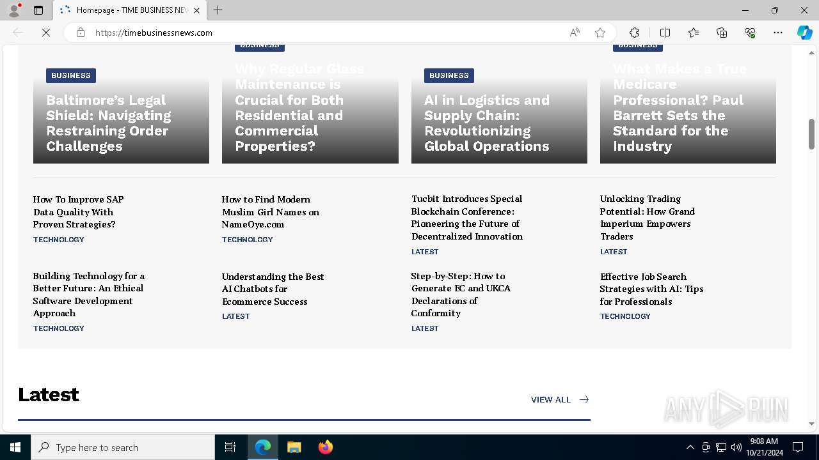View site information lock icon

pos(81,33)
